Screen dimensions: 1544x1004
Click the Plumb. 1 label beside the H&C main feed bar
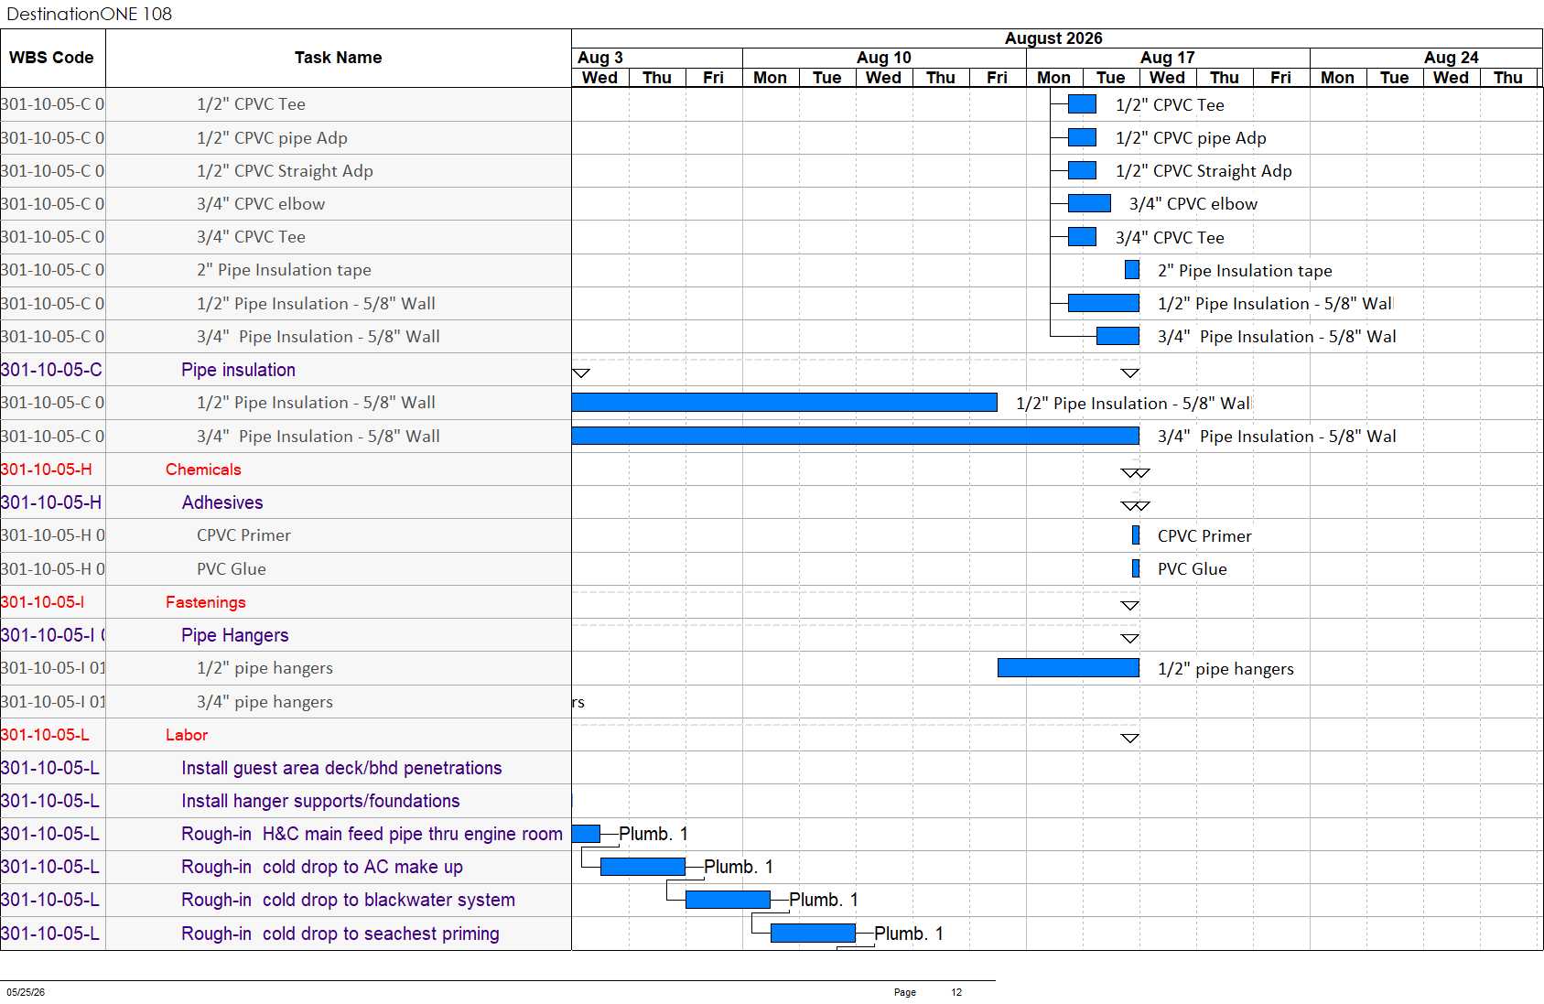click(x=653, y=834)
